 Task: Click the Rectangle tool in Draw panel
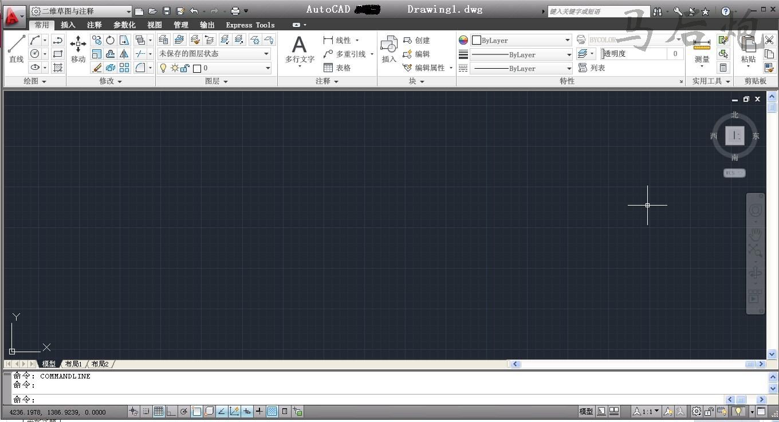57,54
